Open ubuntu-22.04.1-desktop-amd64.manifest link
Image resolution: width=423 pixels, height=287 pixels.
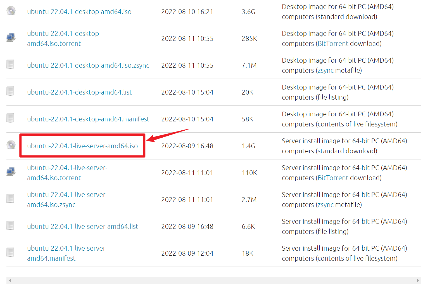(x=88, y=119)
